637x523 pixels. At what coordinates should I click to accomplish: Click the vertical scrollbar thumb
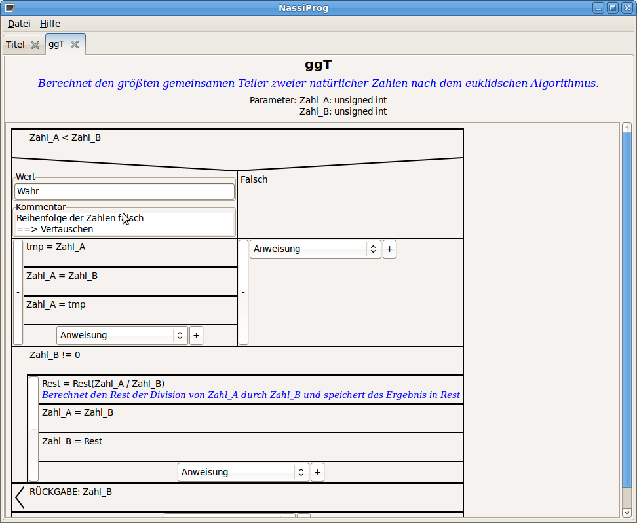[627, 310]
